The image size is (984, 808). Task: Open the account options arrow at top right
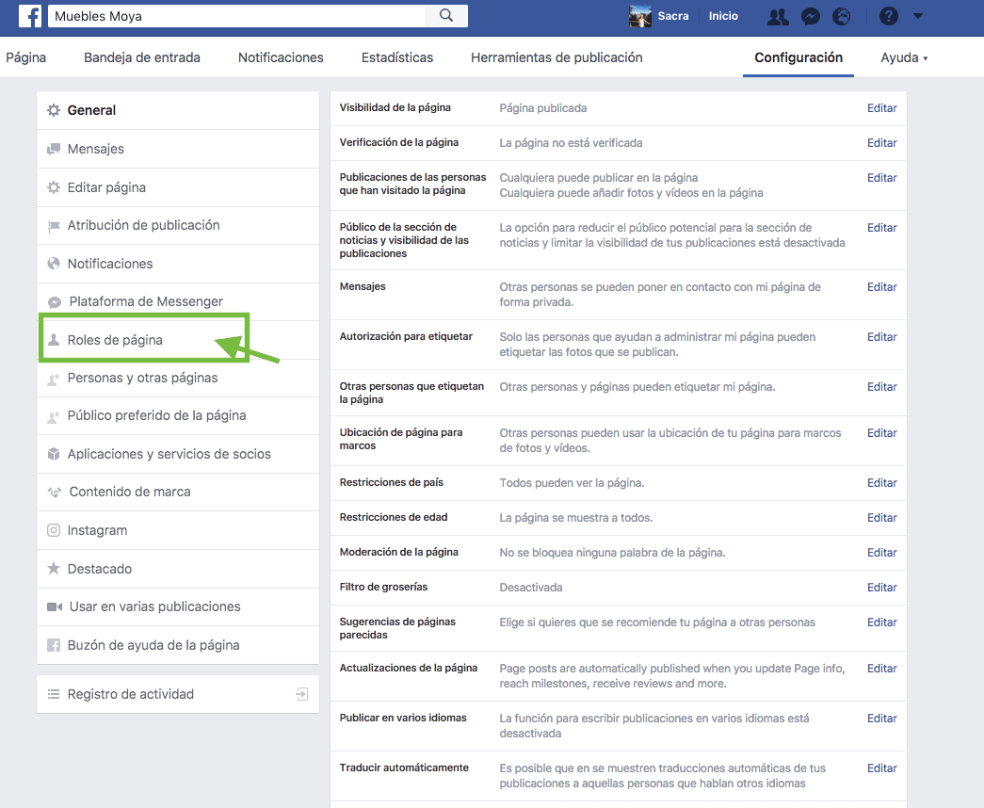click(918, 16)
